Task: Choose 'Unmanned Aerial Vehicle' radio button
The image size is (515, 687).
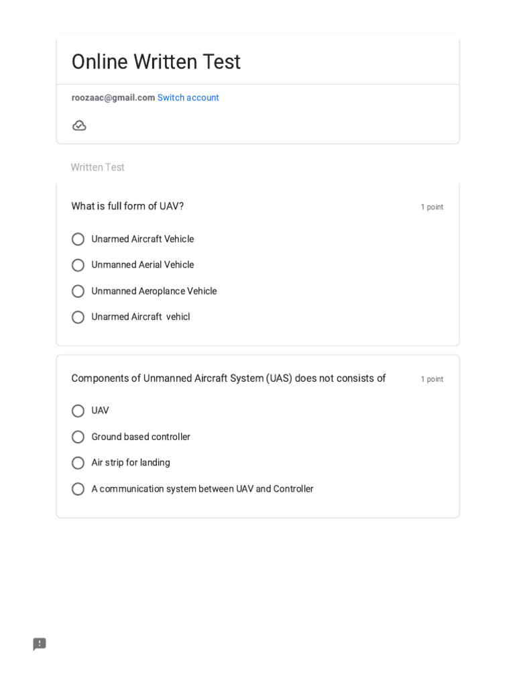Action: 78,265
